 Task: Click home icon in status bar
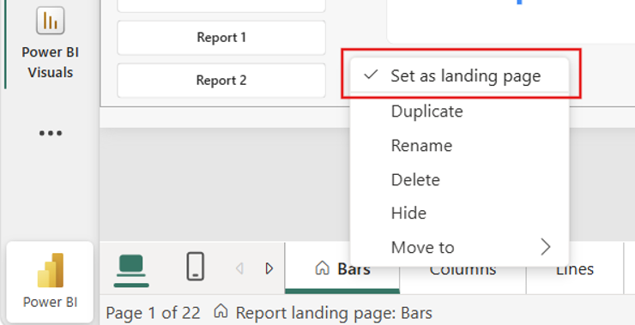click(221, 311)
